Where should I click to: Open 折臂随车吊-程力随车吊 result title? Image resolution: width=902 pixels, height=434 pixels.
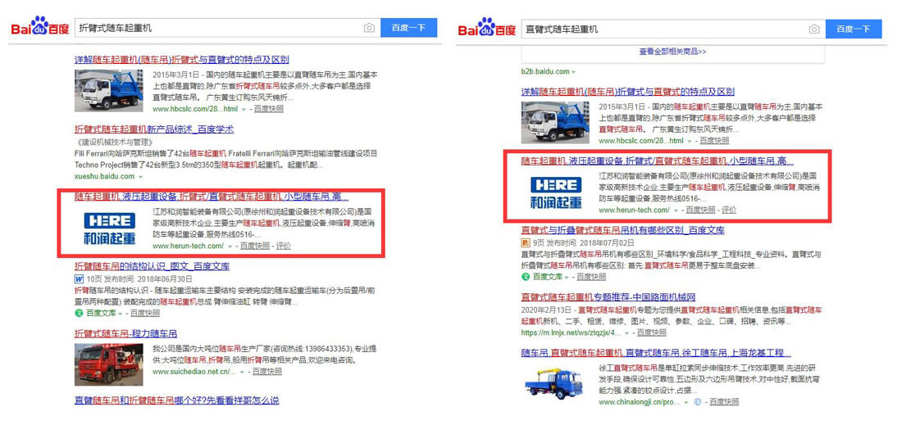(125, 333)
